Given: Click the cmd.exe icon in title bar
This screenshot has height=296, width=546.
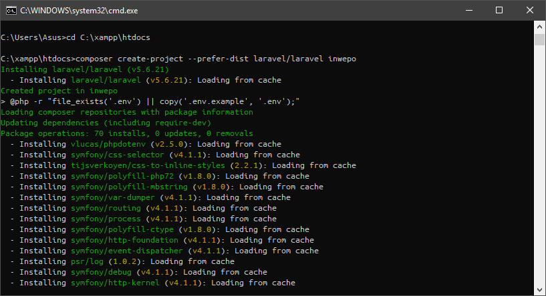Looking at the screenshot, I should coord(10,11).
